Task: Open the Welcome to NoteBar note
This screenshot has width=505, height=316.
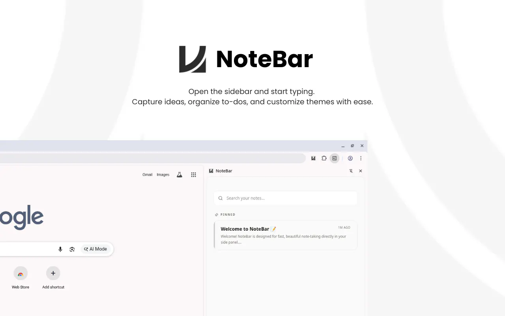Action: click(286, 235)
